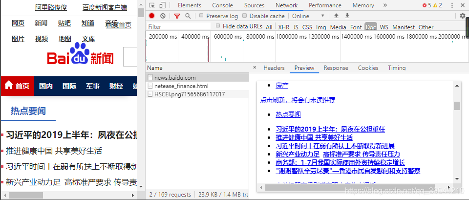Screen dimensions: 469x200
Task: Select the JS filter type
Action: click(x=296, y=27)
